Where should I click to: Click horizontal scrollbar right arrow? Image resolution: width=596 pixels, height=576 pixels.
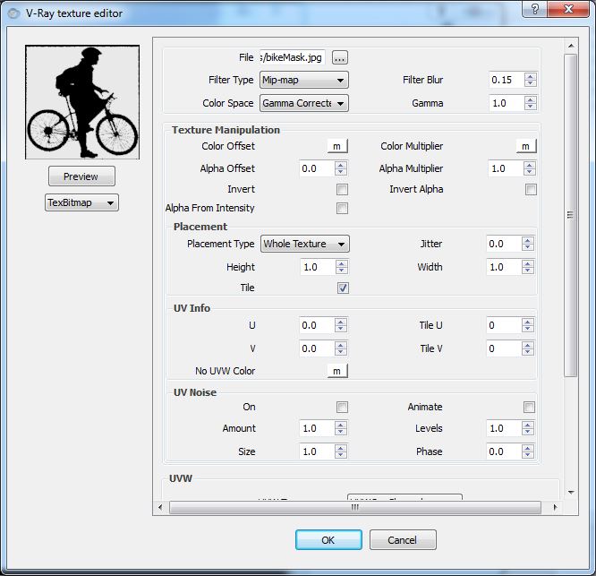coord(556,507)
